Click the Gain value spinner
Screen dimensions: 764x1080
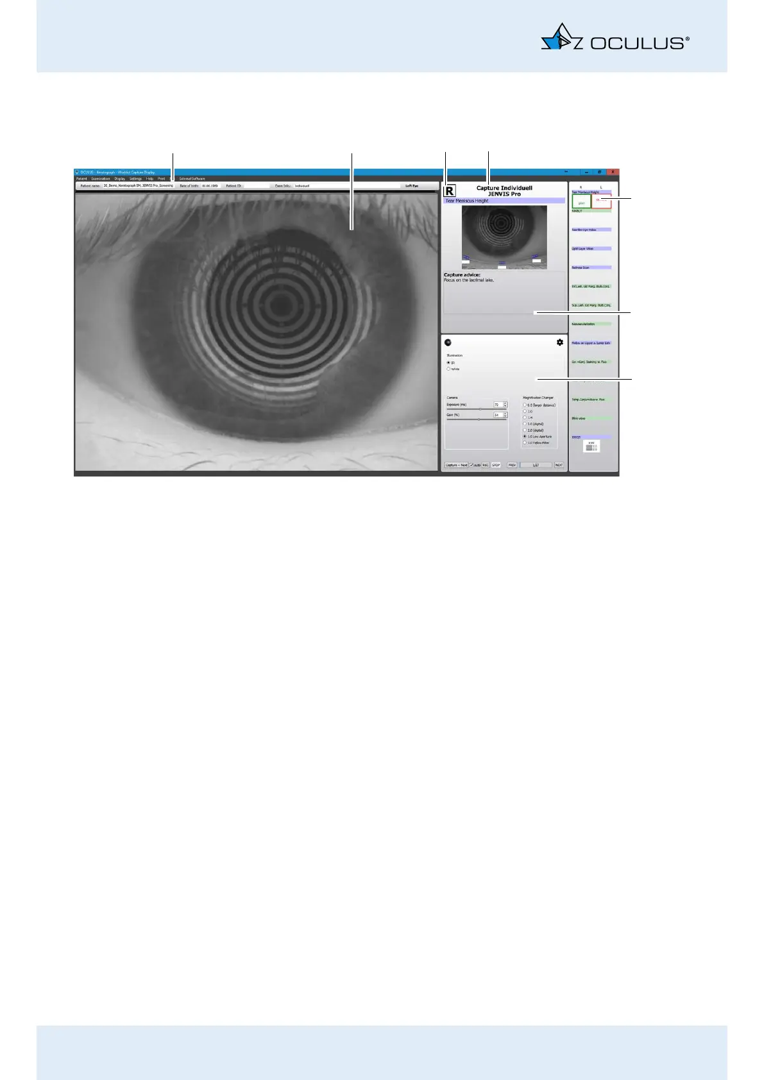click(500, 415)
